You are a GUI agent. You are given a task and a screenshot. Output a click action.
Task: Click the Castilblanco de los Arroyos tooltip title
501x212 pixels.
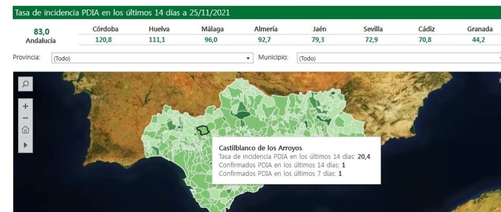pyautogui.click(x=260, y=148)
